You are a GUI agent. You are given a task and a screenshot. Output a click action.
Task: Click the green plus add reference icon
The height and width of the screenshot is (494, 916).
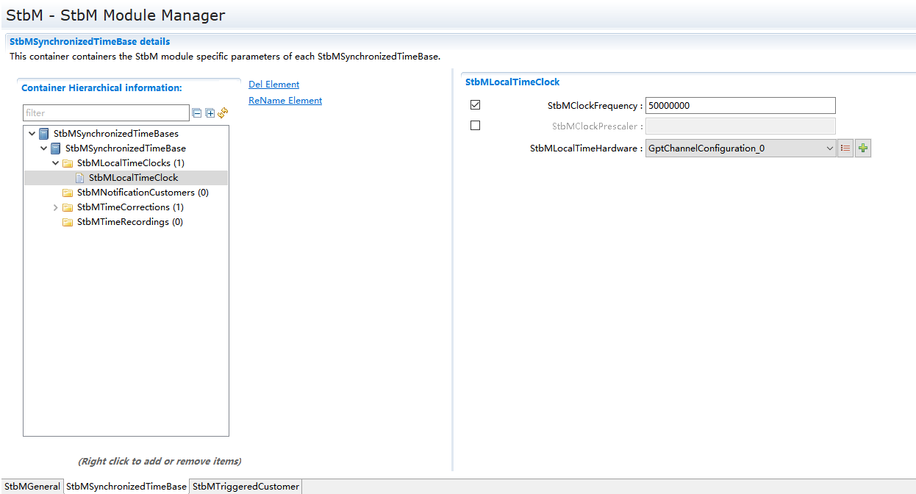pos(863,148)
